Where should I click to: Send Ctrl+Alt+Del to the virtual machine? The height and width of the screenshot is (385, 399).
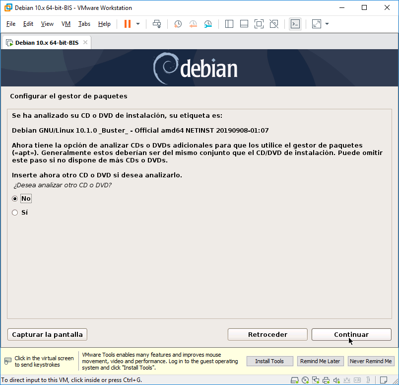(157, 24)
